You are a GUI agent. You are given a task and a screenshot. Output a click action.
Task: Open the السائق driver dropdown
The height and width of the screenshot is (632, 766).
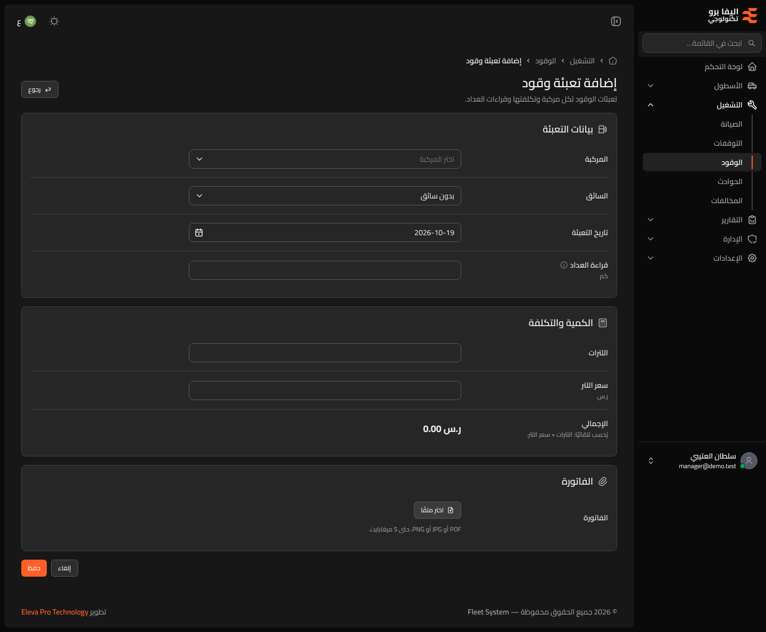coord(325,196)
